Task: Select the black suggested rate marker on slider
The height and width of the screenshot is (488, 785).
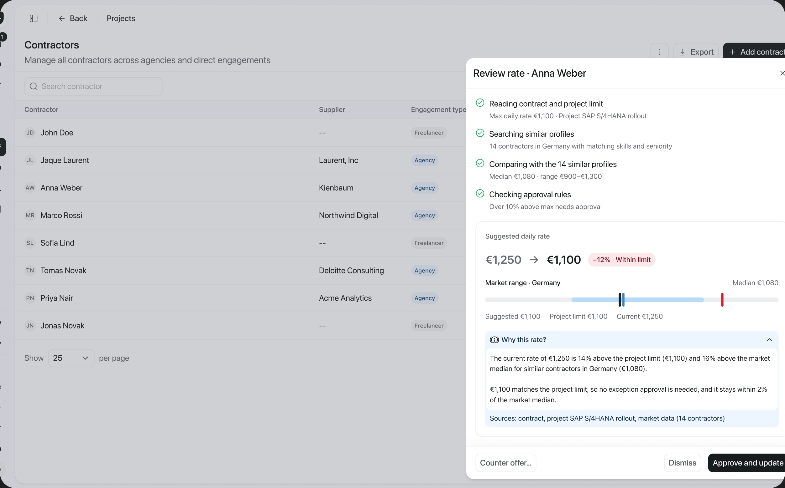Action: point(620,299)
